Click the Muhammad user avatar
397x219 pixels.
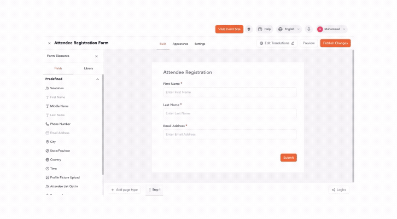point(320,29)
